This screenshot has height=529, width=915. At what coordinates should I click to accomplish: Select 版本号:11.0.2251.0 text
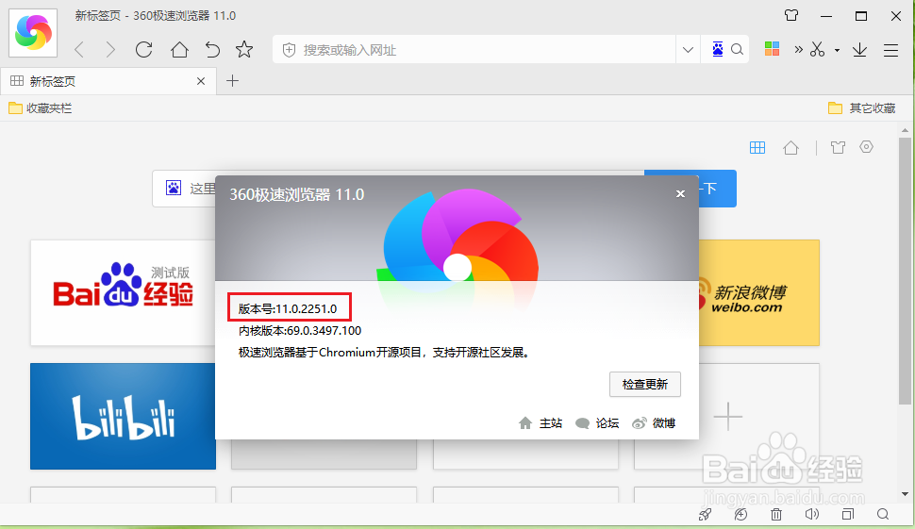click(288, 309)
